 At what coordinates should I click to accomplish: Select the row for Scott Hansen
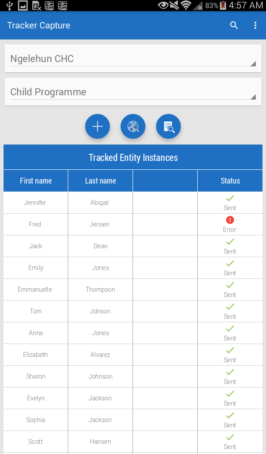[101, 442]
